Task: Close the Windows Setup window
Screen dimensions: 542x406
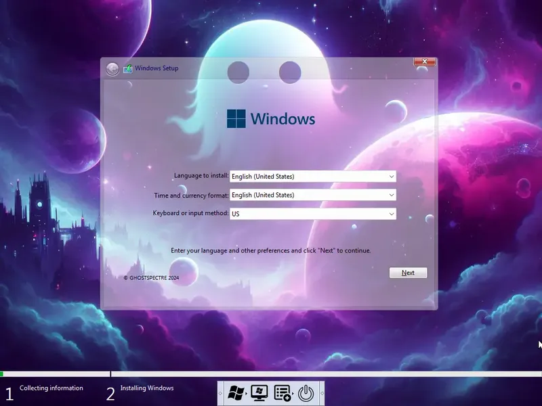Action: click(x=424, y=61)
